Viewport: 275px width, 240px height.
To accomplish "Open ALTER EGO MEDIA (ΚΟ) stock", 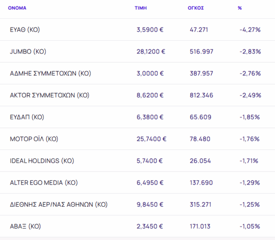I will [x=44, y=183].
